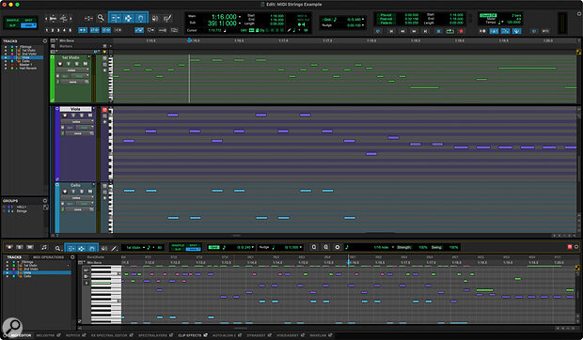
Task: Select the Scrubber speaker tool
Action: pos(155,18)
